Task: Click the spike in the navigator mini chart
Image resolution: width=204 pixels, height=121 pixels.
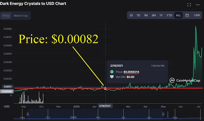Action: point(168,115)
